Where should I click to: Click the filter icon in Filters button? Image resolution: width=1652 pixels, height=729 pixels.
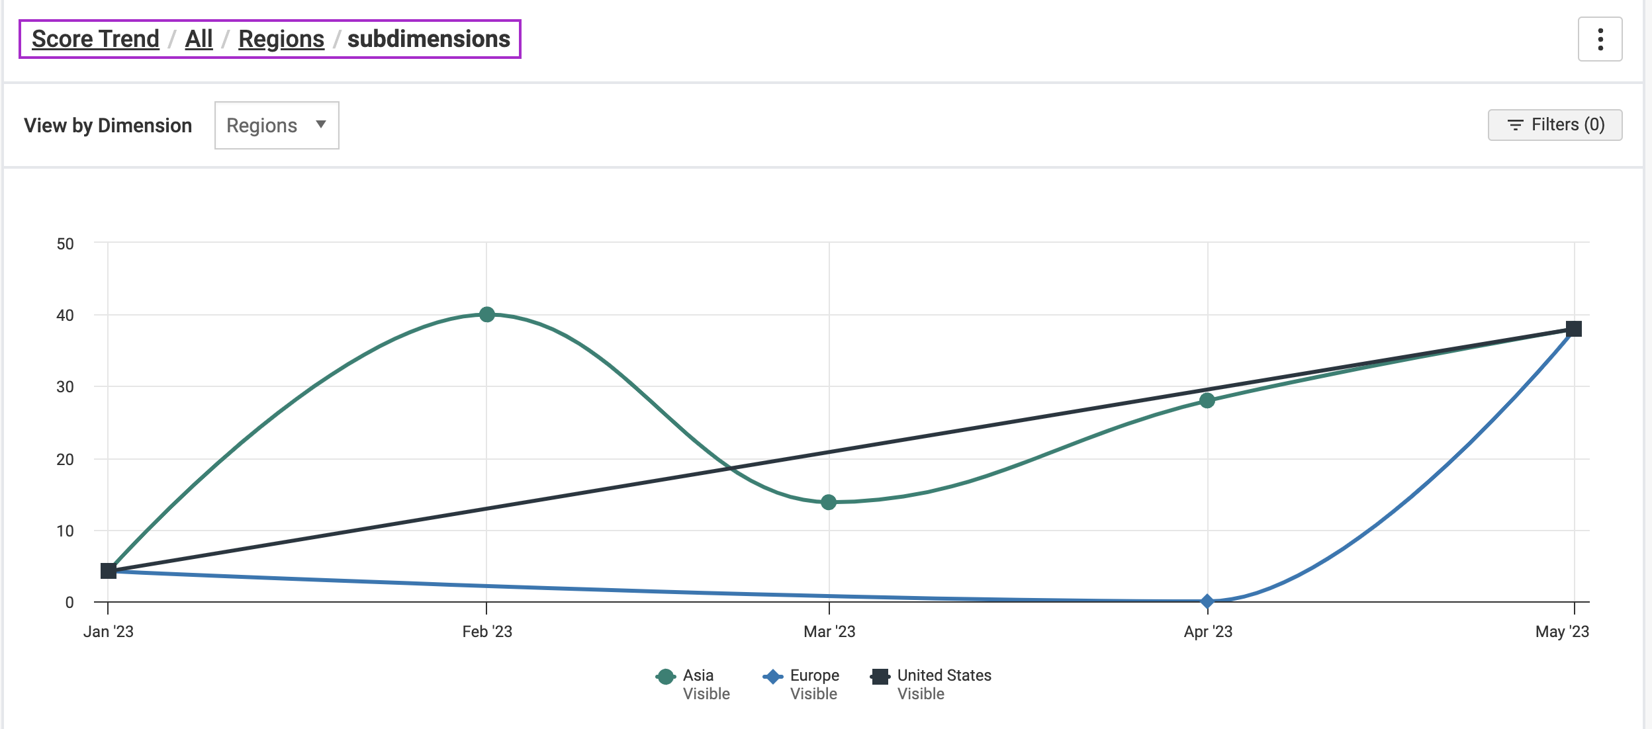(x=1515, y=125)
